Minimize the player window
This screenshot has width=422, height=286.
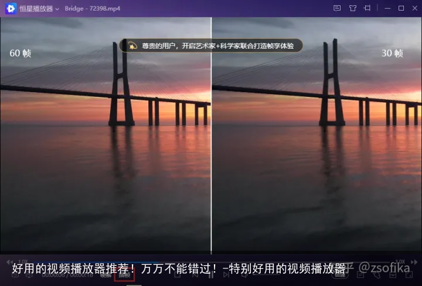(x=387, y=8)
